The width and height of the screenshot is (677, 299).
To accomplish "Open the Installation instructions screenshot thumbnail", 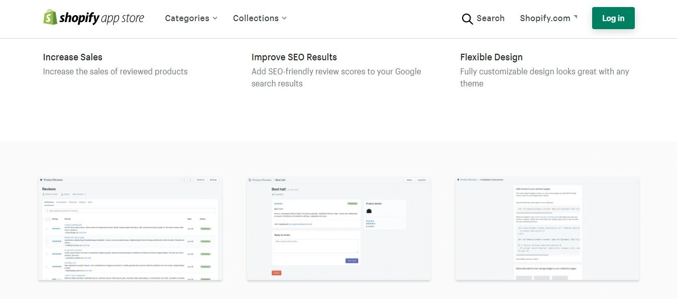I will [x=547, y=229].
